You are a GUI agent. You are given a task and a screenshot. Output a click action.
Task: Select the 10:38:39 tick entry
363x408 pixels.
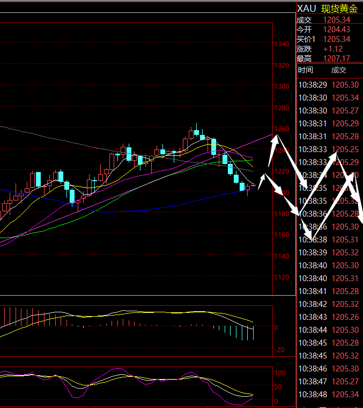329,253
